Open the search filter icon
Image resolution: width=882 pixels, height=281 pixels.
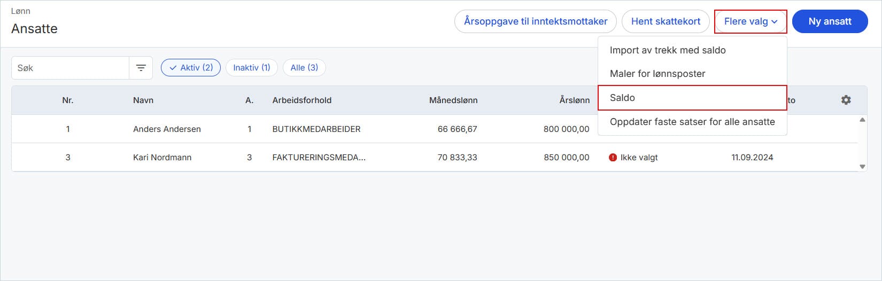[141, 68]
